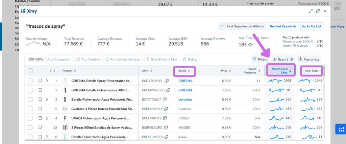Click Run Cerebro

click(x=88, y=59)
